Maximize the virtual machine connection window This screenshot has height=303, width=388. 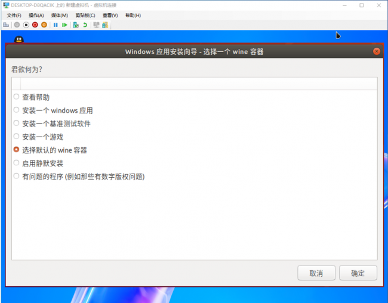(x=362, y=5)
